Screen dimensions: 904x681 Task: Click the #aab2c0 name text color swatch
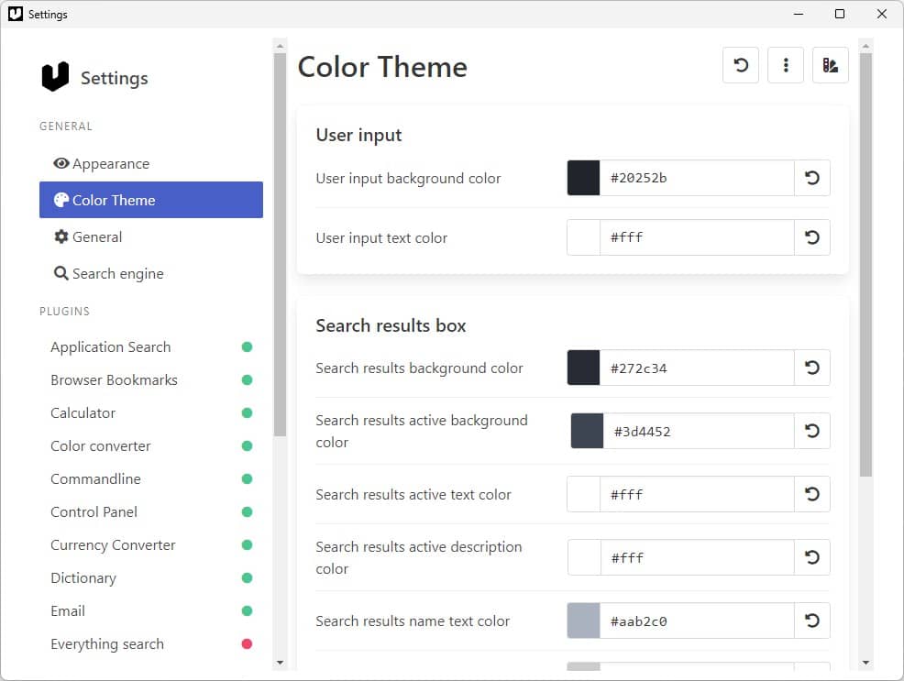click(583, 621)
